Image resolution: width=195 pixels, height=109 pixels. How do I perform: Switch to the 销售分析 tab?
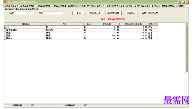point(101,6)
